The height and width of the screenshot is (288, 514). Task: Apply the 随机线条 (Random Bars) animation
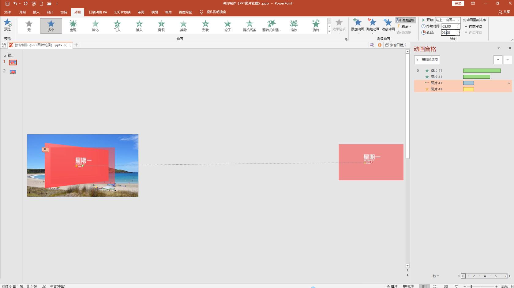click(x=249, y=26)
